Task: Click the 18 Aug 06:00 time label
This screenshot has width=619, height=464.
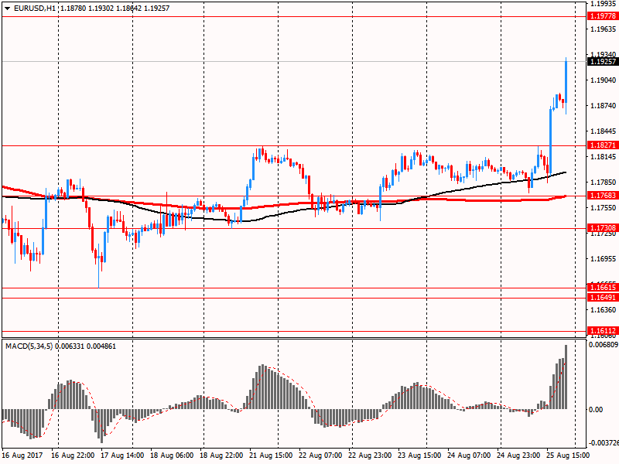Action: point(172,455)
